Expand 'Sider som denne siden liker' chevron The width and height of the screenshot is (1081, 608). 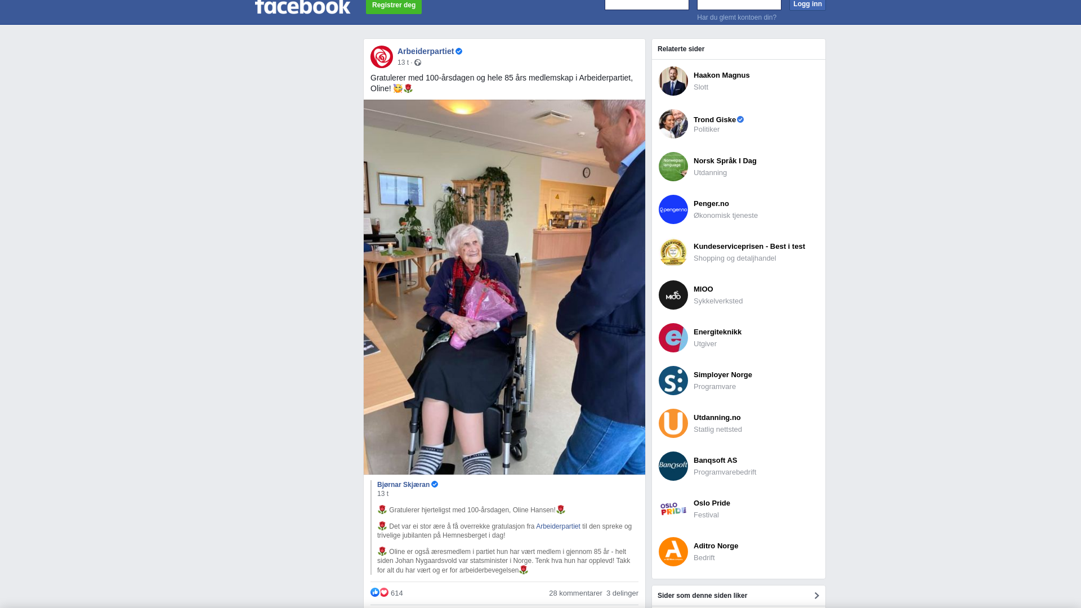coord(816,596)
